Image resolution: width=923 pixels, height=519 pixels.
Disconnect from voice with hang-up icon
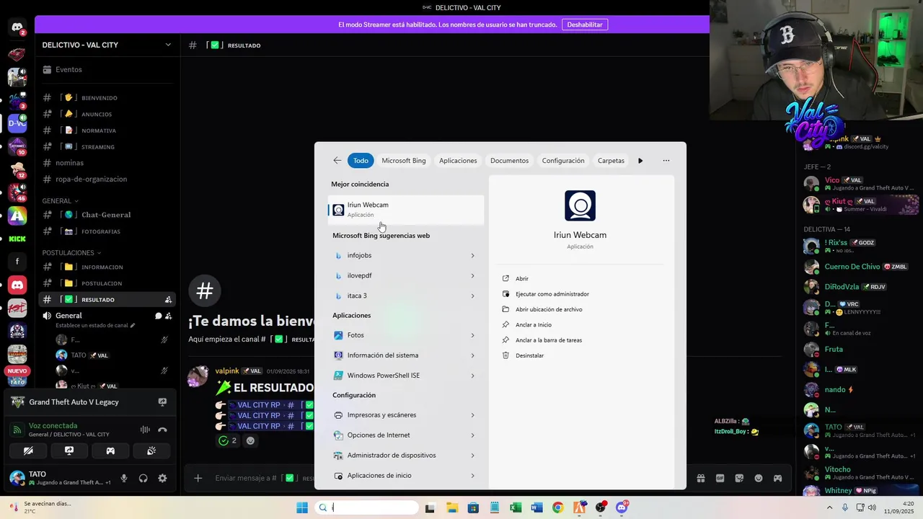tap(162, 430)
